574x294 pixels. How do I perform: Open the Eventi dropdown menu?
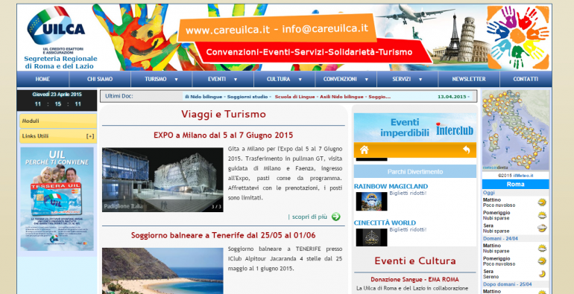coord(223,79)
